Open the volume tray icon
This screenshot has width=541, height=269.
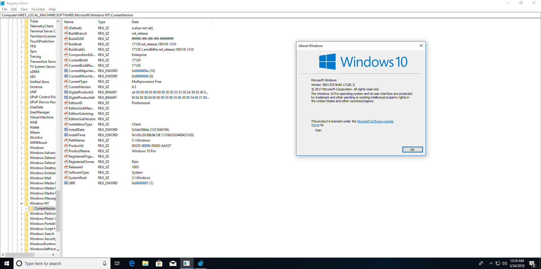pos(505,263)
